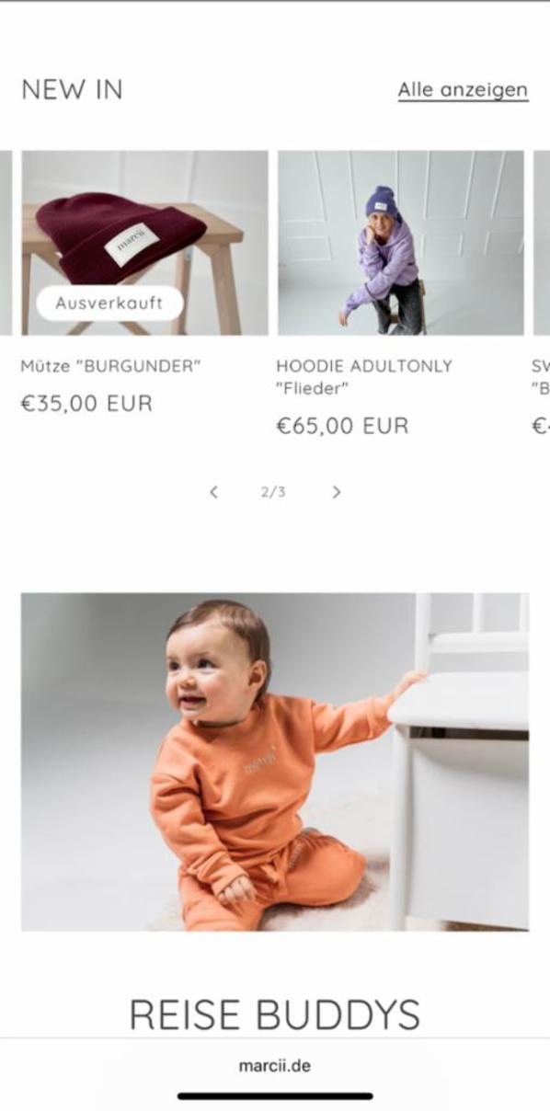Tap the home indicator bar at bottom
This screenshot has height=1111, width=550.
coord(275,1096)
